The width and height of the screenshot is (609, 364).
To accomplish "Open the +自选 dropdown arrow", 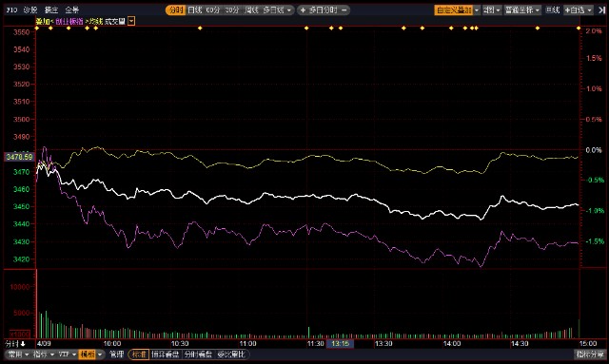I will point(590,10).
